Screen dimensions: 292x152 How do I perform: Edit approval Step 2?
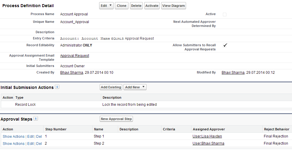pyautogui.click(x=31, y=144)
